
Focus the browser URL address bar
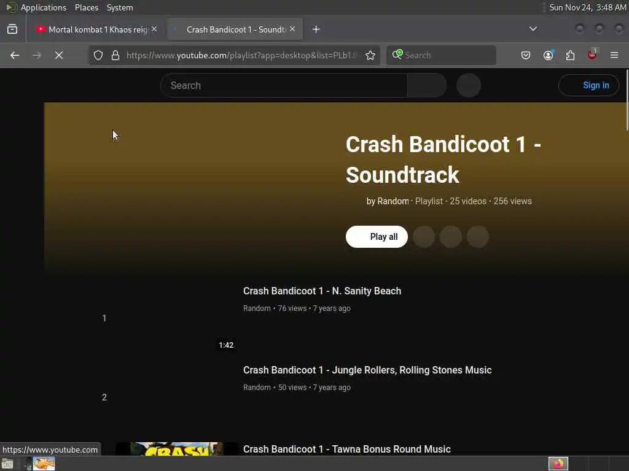(x=241, y=55)
